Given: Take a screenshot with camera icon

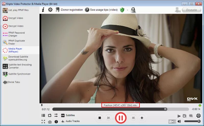Looking at the screenshot, I should pos(50,122).
